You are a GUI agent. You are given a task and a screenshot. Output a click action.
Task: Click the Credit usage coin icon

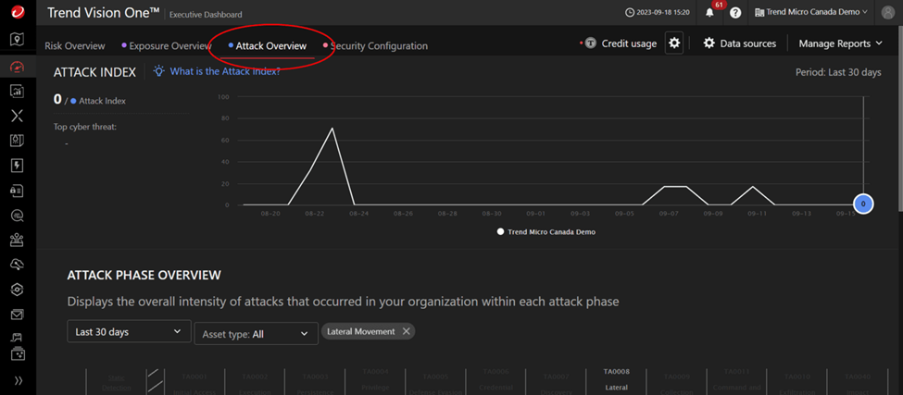pyautogui.click(x=590, y=43)
